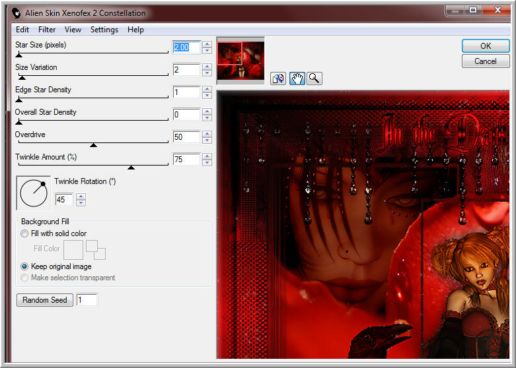Select Make selection transparent option
Image resolution: width=516 pixels, height=368 pixels.
(24, 278)
